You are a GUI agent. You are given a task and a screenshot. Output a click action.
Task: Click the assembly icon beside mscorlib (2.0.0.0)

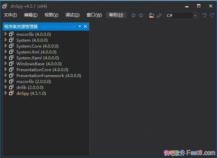[11, 82]
